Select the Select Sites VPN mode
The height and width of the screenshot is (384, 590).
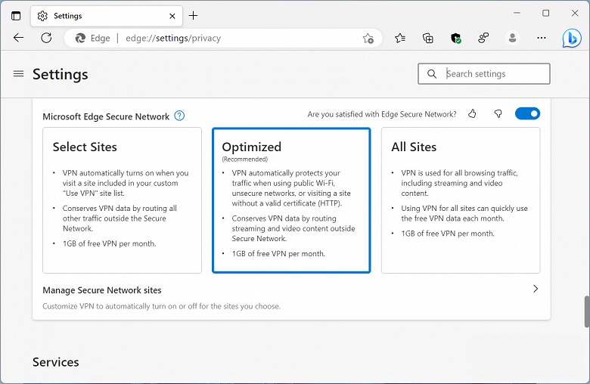[x=122, y=200]
